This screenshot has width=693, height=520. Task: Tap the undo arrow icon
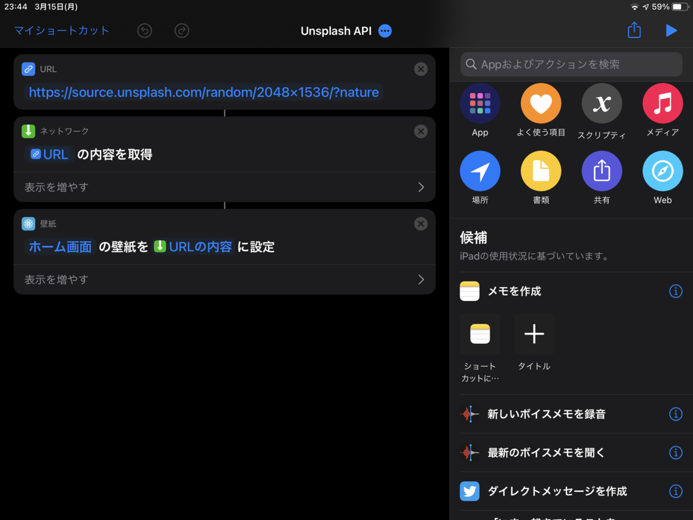(144, 31)
